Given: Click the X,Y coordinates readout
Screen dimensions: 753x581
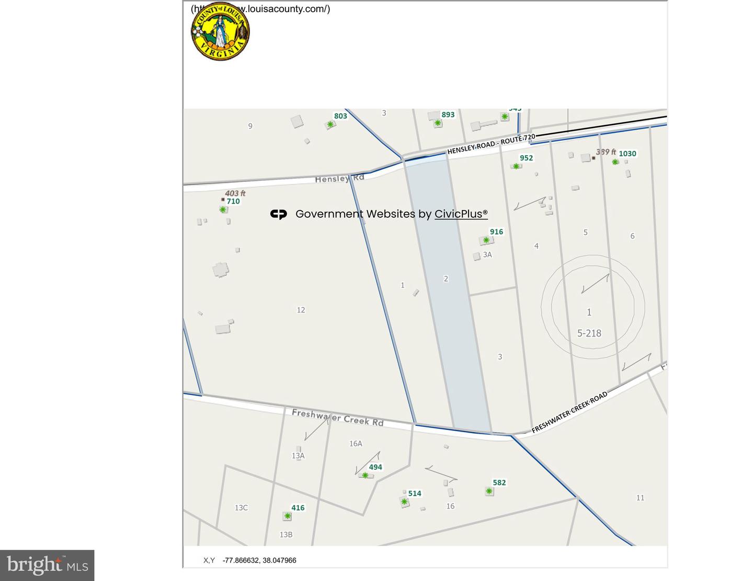Looking at the screenshot, I should [x=250, y=560].
